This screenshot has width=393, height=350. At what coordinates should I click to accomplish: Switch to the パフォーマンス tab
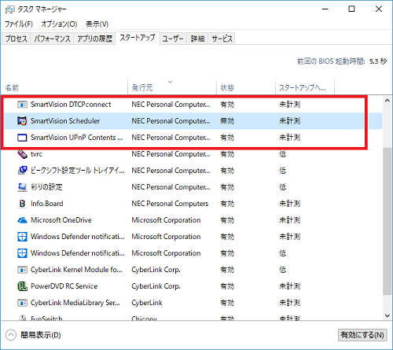point(52,39)
